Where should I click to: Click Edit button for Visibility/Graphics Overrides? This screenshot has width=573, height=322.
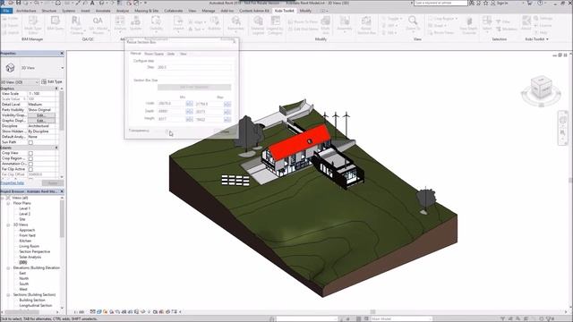[42, 115]
